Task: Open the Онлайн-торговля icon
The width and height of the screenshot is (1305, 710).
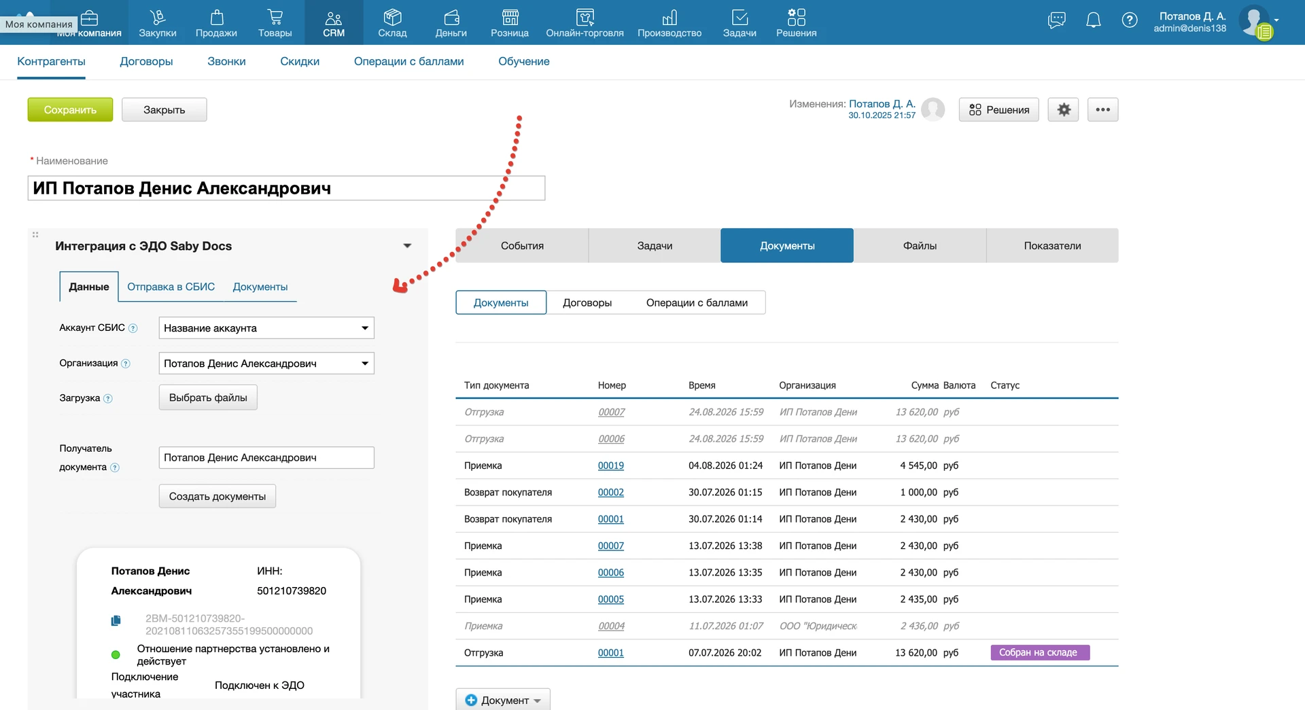Action: coord(585,18)
